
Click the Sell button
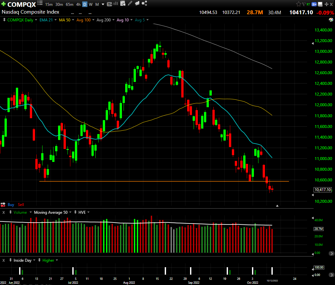21,205
